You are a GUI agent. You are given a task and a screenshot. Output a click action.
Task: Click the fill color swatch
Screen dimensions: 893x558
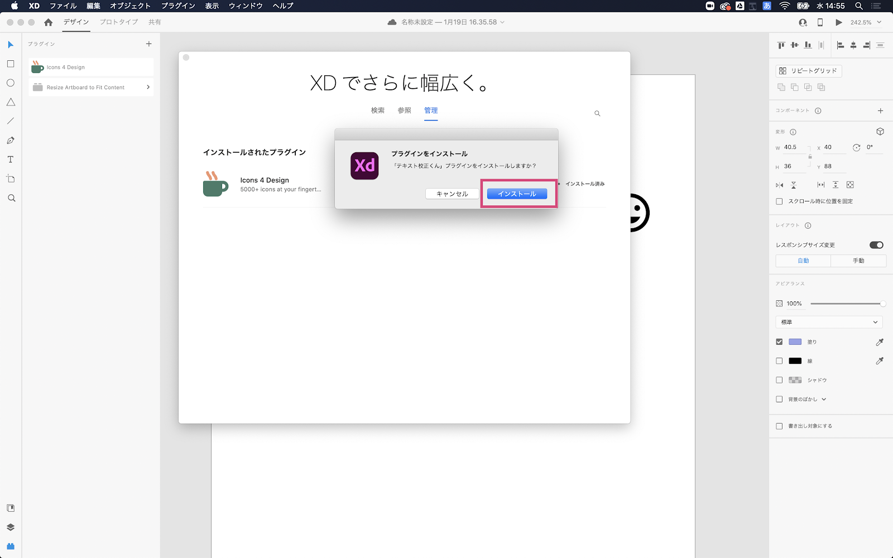(795, 342)
